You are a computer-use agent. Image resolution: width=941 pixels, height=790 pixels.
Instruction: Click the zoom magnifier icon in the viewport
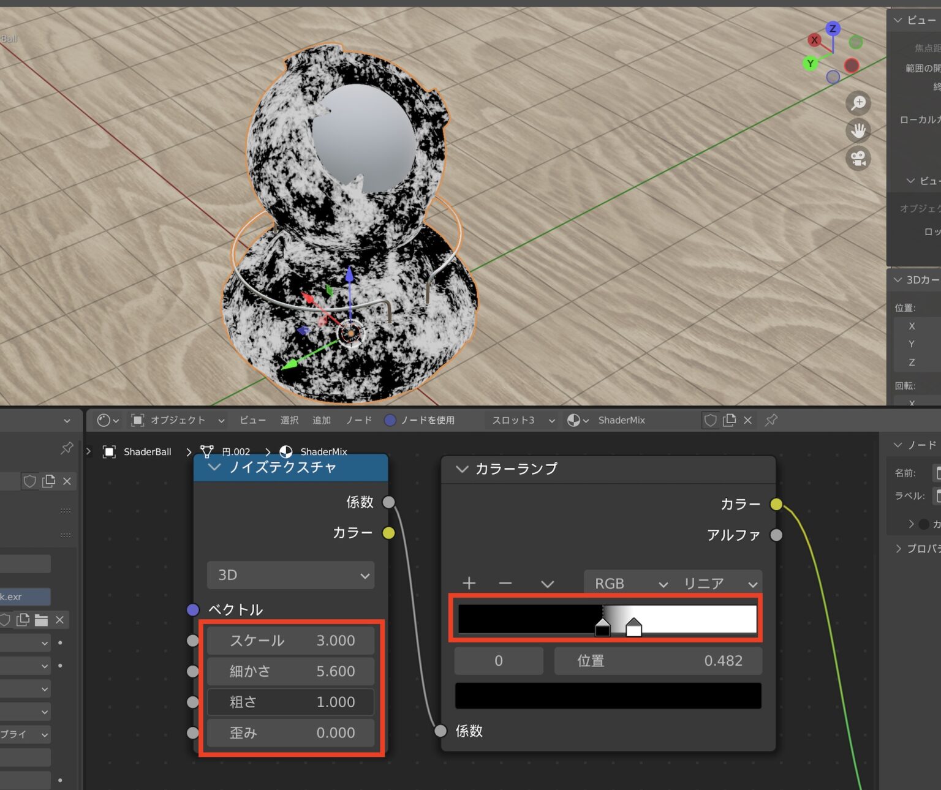point(858,103)
